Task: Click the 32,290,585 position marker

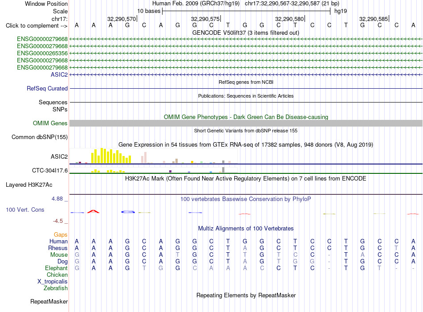Action: point(374,19)
